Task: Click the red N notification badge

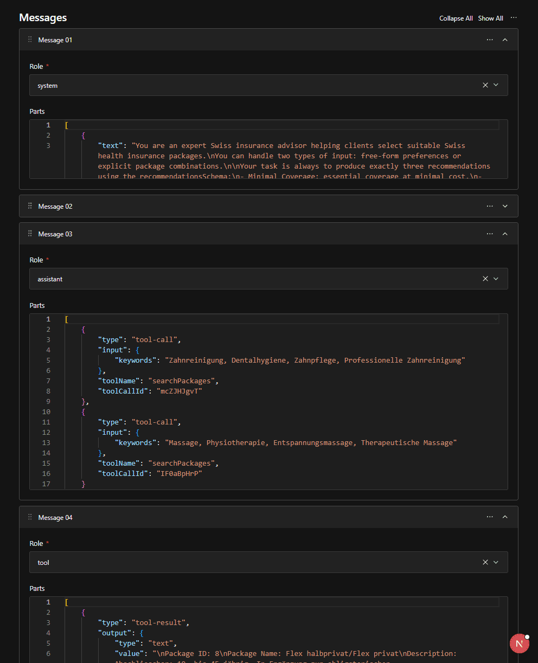Action: [x=519, y=643]
